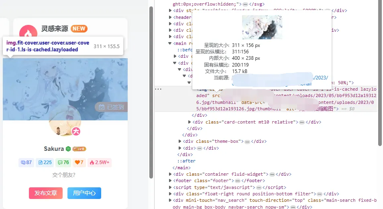This screenshot has width=383, height=209.
Task: Click the ellipsis in footer element
Action: pyautogui.click(x=237, y=181)
